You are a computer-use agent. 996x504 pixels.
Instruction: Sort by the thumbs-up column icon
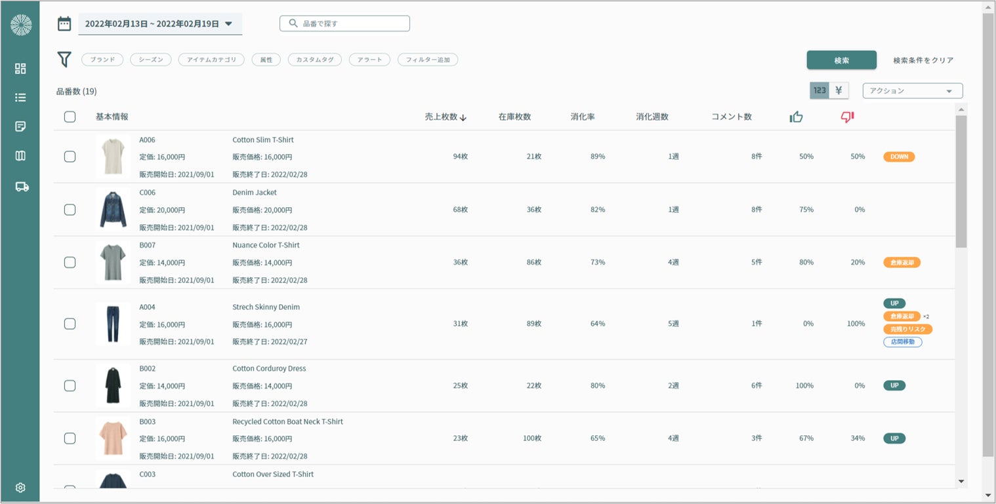click(796, 117)
